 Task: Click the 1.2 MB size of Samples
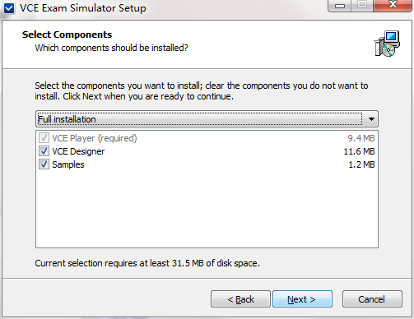tap(361, 164)
